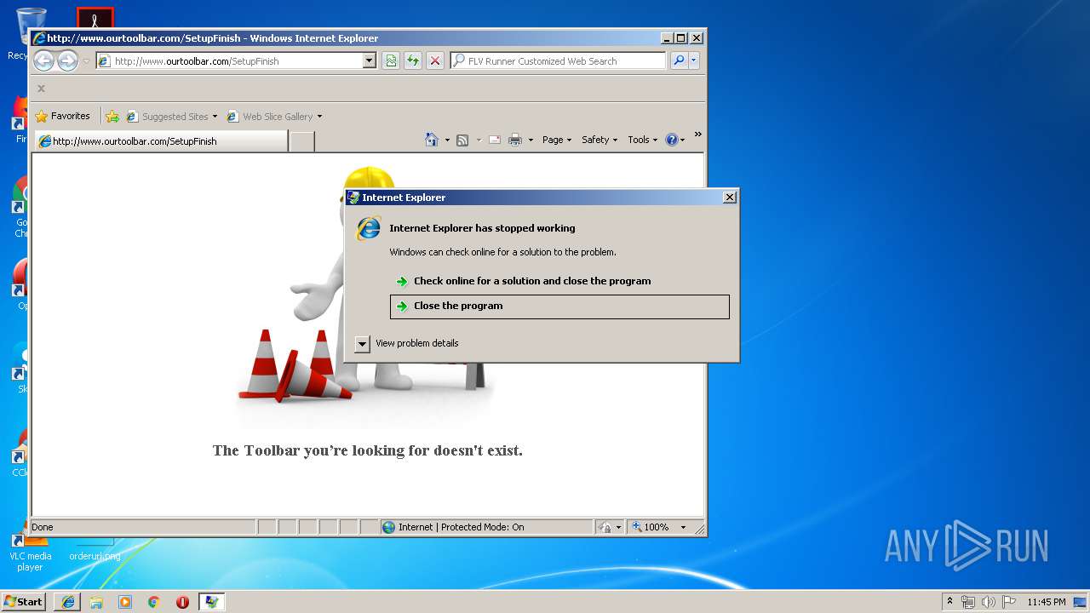
Task: Click the 11:45 PM clock
Action: click(x=1046, y=601)
